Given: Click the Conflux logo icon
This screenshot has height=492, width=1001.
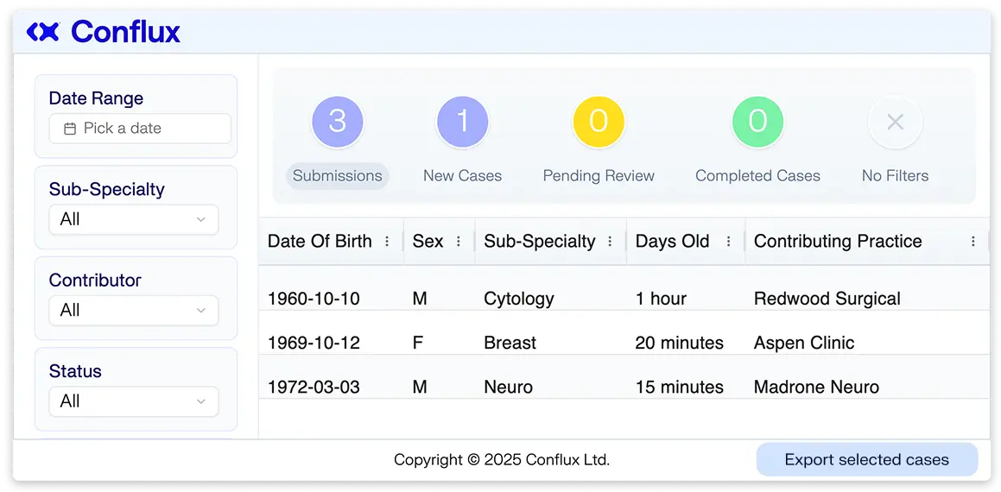Looking at the screenshot, I should click(x=42, y=32).
